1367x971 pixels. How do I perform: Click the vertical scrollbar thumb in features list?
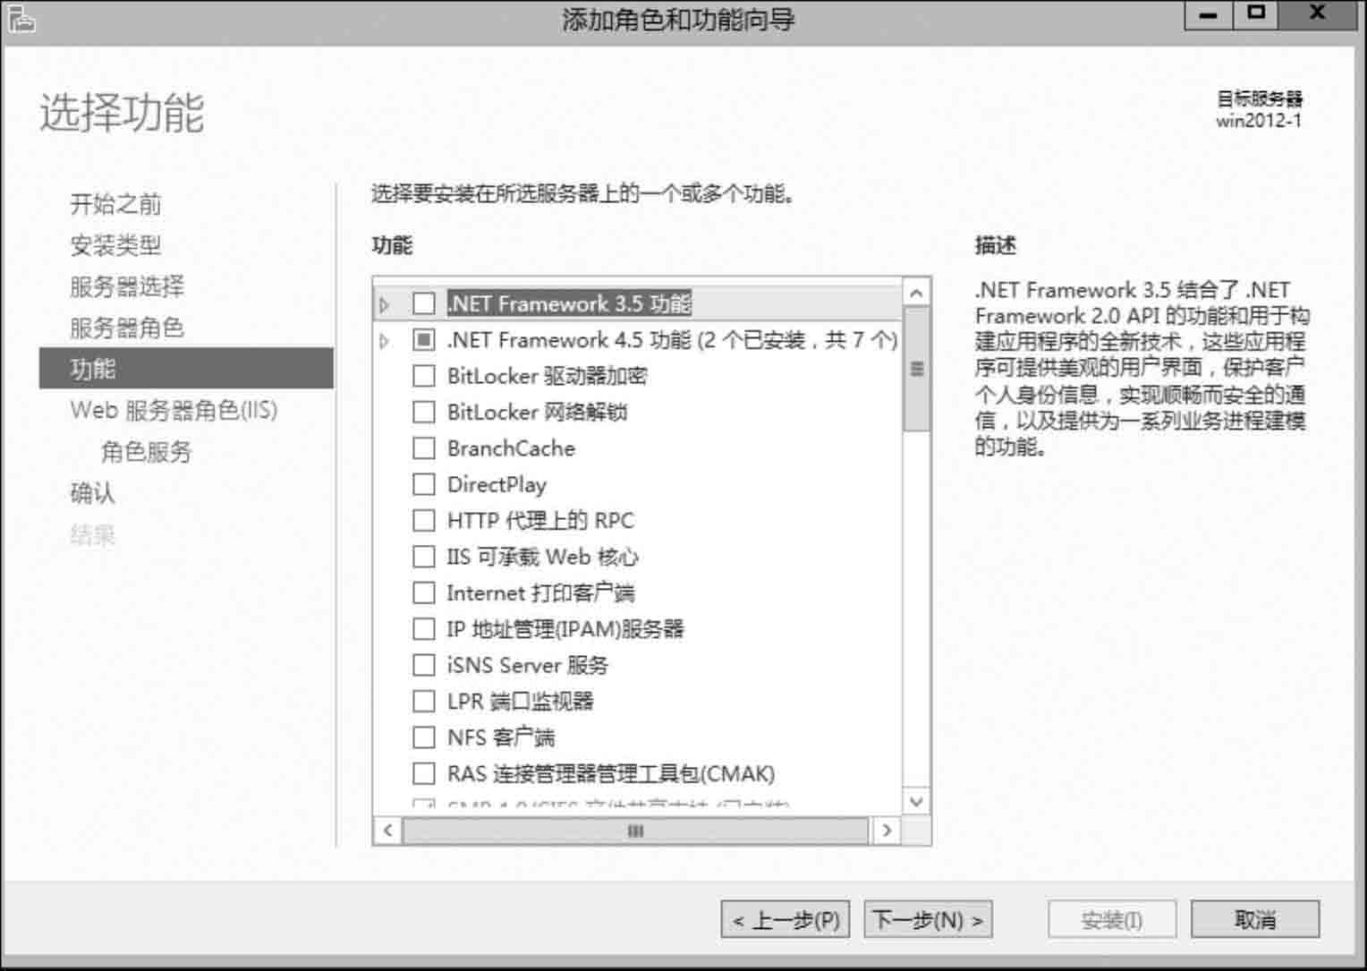916,369
